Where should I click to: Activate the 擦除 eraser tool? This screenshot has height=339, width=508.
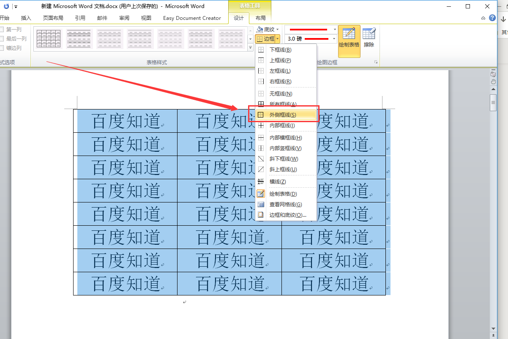point(369,38)
